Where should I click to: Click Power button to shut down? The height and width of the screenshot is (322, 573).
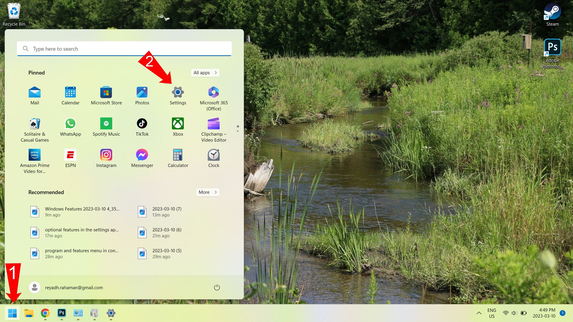[217, 287]
